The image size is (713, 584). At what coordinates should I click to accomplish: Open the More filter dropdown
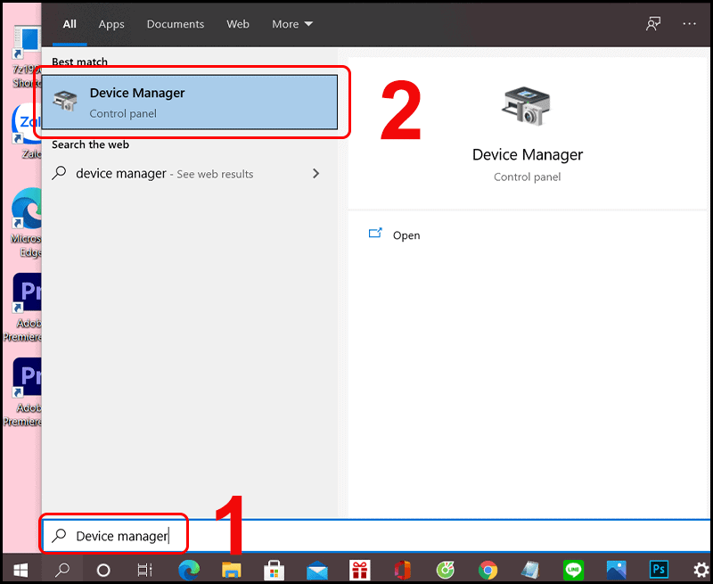click(292, 24)
